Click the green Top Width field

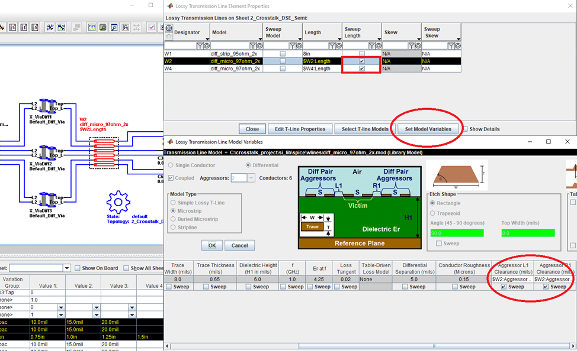point(528,233)
